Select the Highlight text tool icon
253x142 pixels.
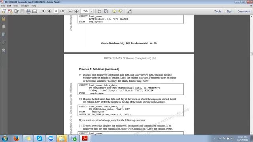(x=120, y=11)
